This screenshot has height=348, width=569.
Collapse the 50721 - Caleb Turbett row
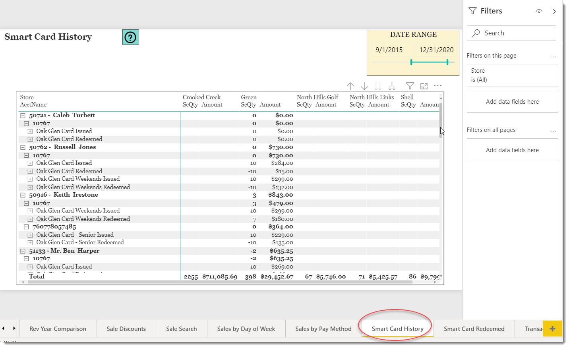pos(23,116)
